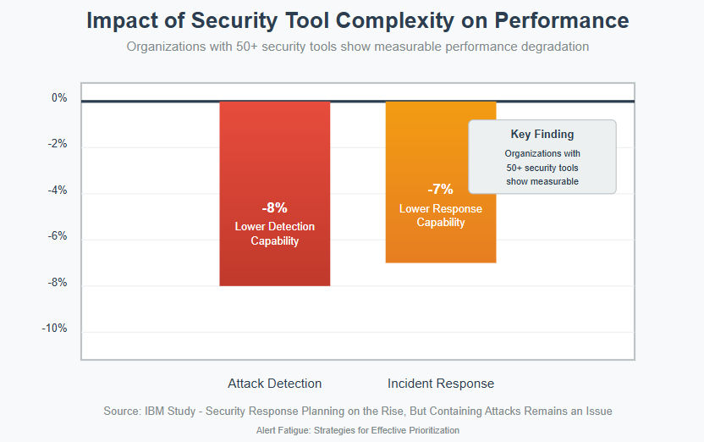Open the IBM Study source citation
704x442 pixels.
point(358,412)
